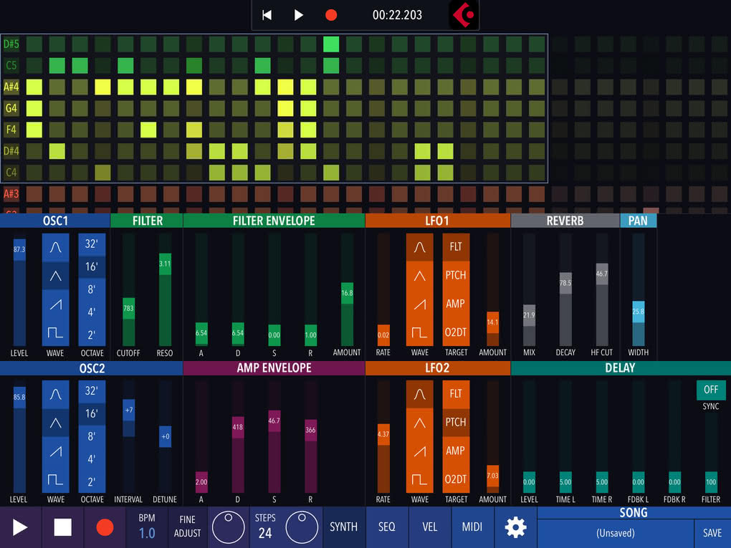
Task: Select OSC1 triangle wave icon
Action: coord(55,276)
